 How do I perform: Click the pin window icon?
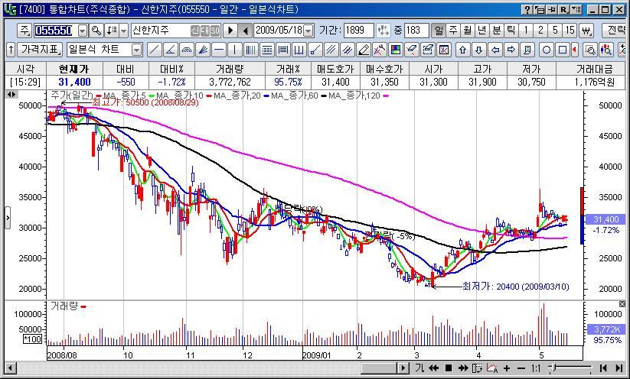551,10
